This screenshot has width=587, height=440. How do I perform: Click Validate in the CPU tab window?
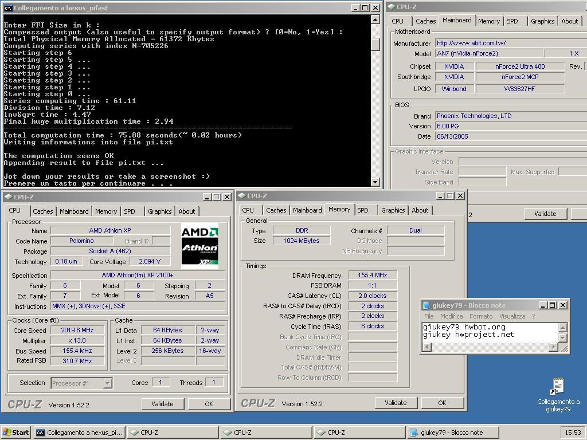coord(162,404)
